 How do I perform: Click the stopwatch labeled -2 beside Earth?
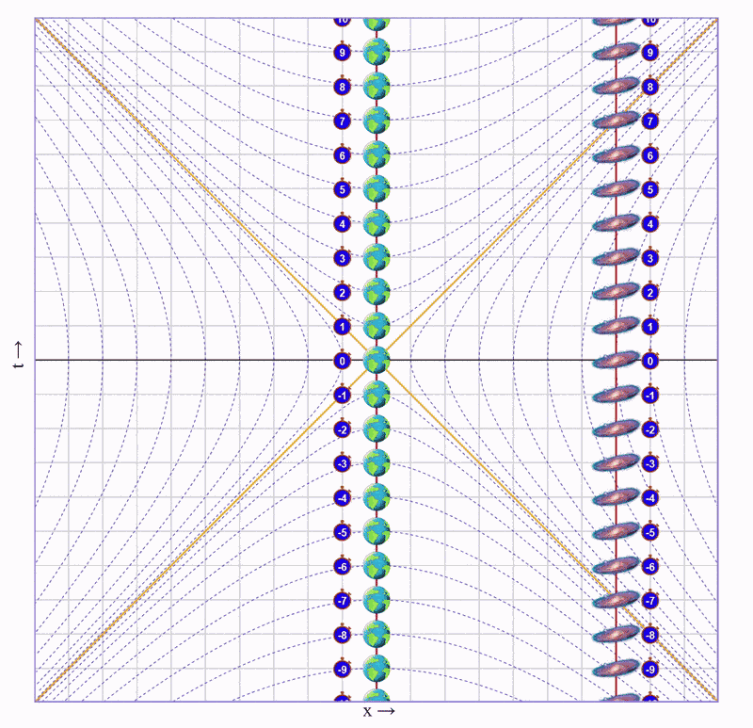(x=343, y=429)
